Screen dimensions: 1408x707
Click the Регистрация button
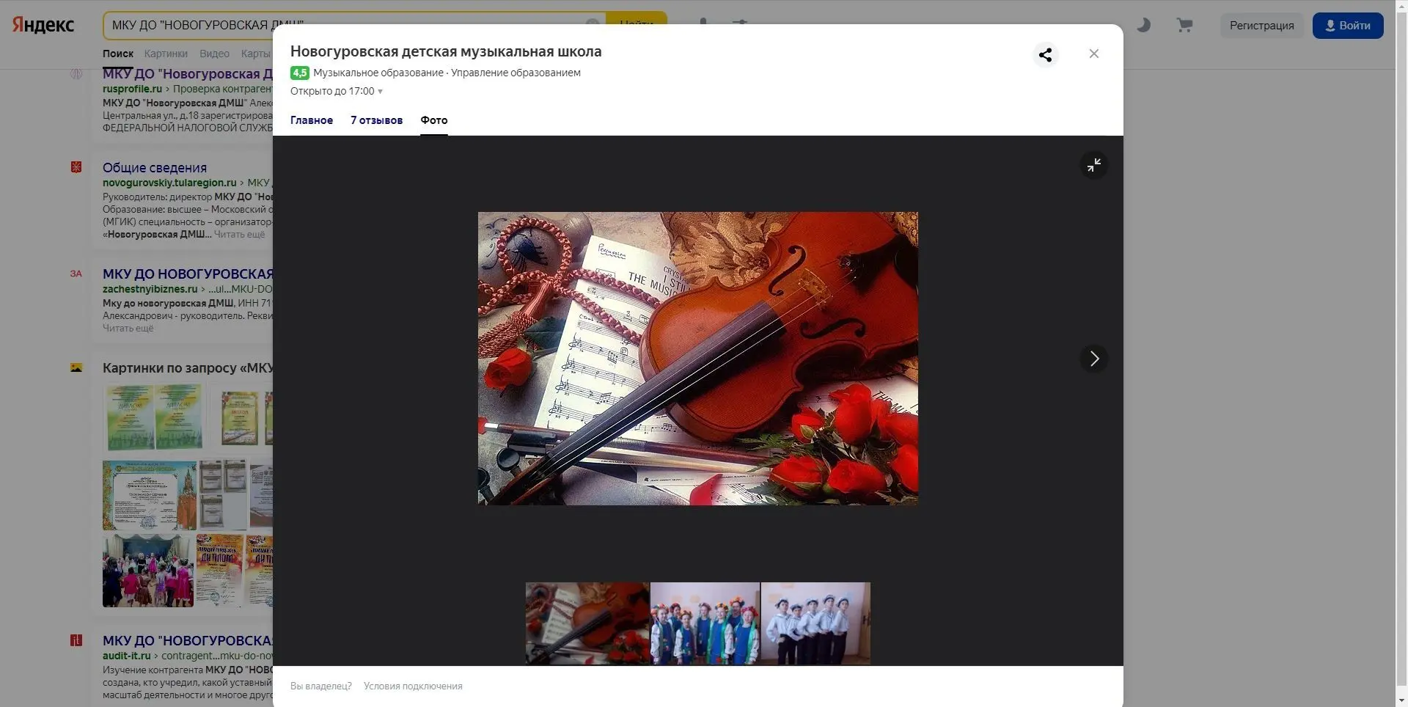click(1261, 26)
